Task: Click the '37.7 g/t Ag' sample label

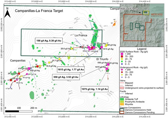Action: click(x=57, y=61)
